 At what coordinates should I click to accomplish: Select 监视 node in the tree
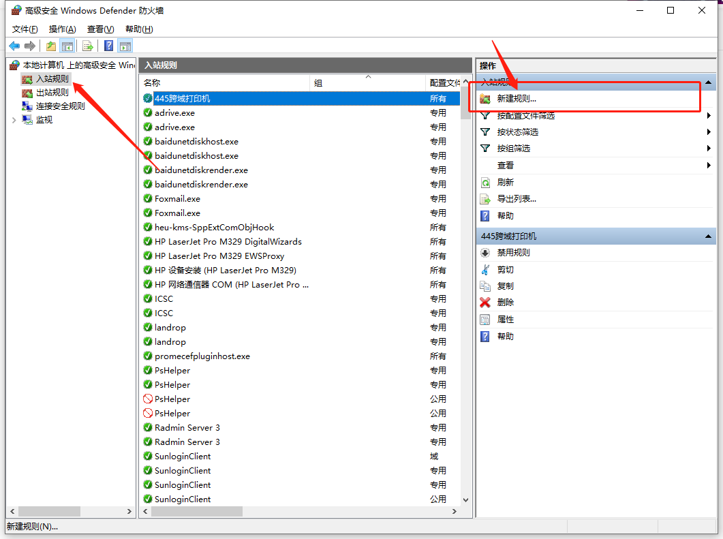click(x=44, y=120)
